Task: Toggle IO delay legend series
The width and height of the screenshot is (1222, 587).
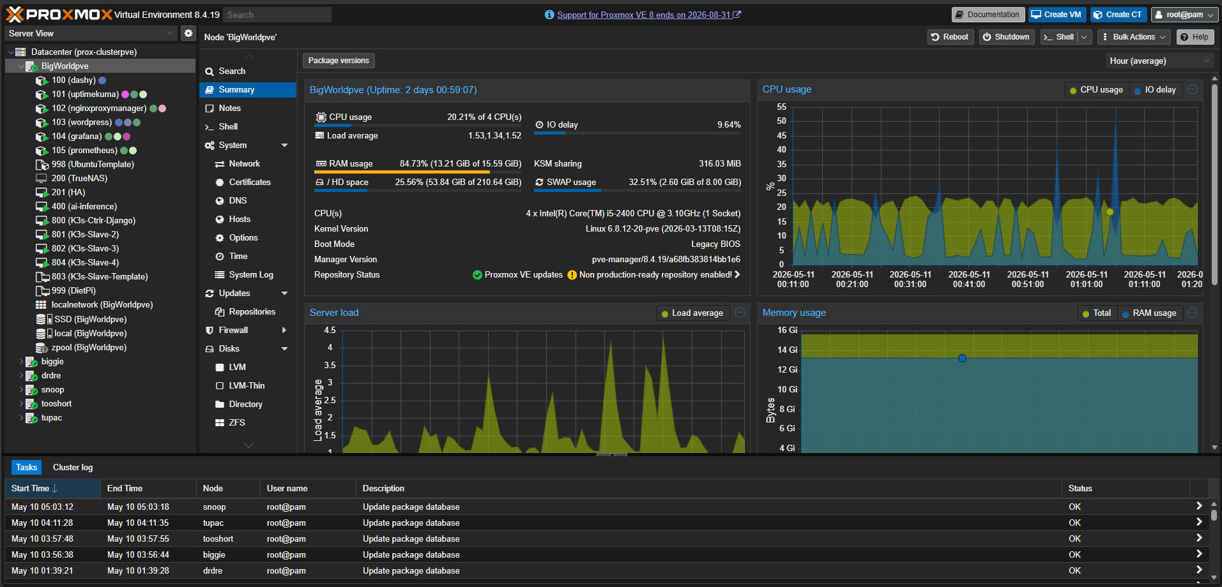Action: 1155,90
